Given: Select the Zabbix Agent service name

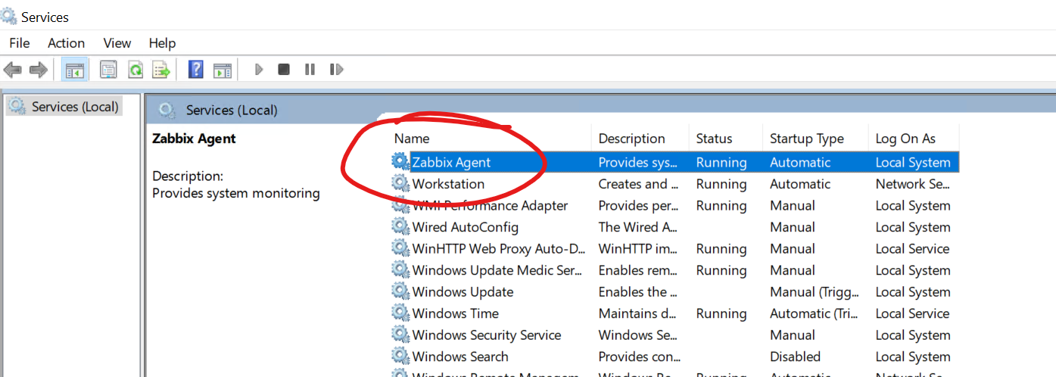Looking at the screenshot, I should point(451,162).
